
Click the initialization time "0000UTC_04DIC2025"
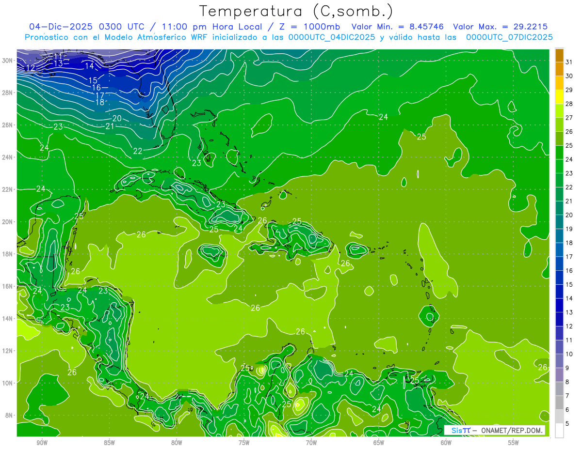click(x=332, y=37)
